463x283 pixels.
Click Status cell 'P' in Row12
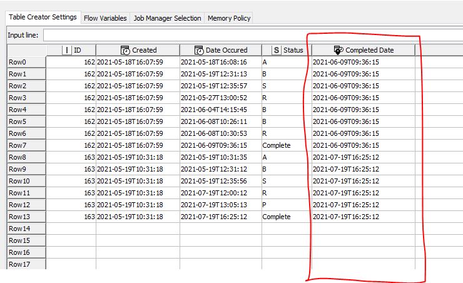tap(287, 205)
